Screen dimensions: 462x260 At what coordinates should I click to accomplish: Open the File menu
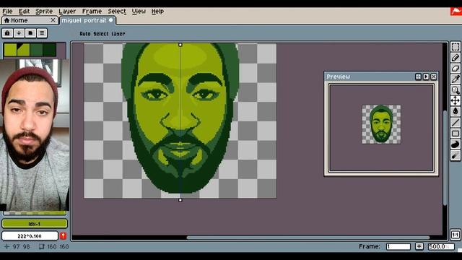pyautogui.click(x=7, y=12)
